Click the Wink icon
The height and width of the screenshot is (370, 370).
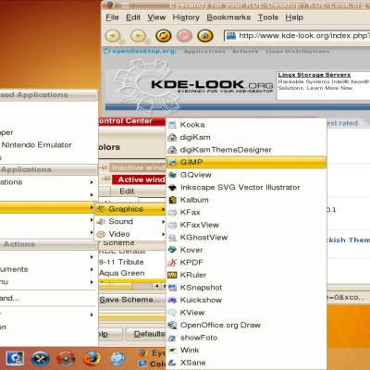(x=172, y=351)
